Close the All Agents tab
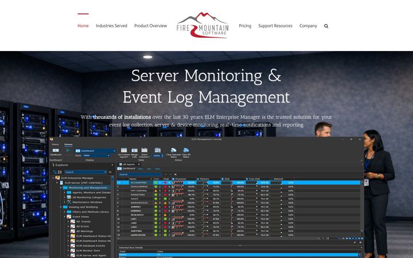This screenshot has height=258, width=413. click(139, 165)
